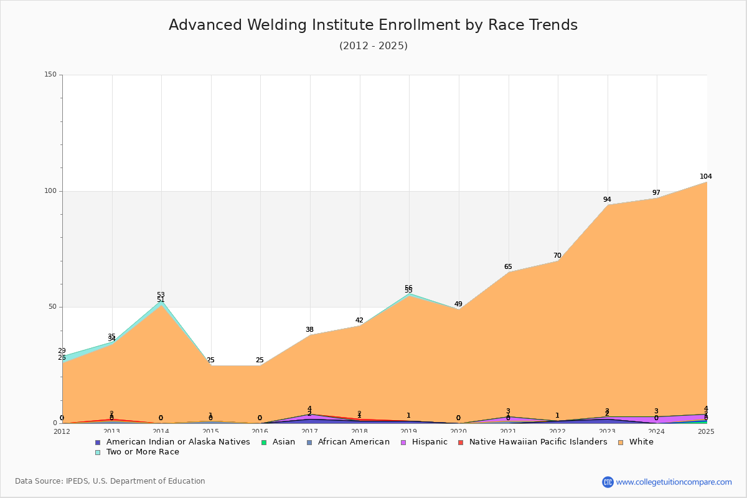
Task: Click the CTC logo icon
Action: (608, 482)
